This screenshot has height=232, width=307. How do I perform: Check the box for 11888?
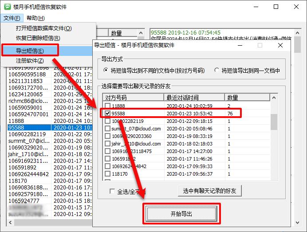point(107,106)
